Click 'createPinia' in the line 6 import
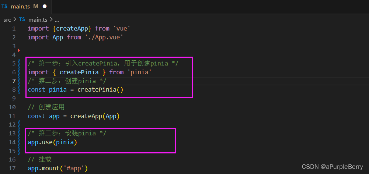Screen dimensions: 369x174 click(79, 72)
